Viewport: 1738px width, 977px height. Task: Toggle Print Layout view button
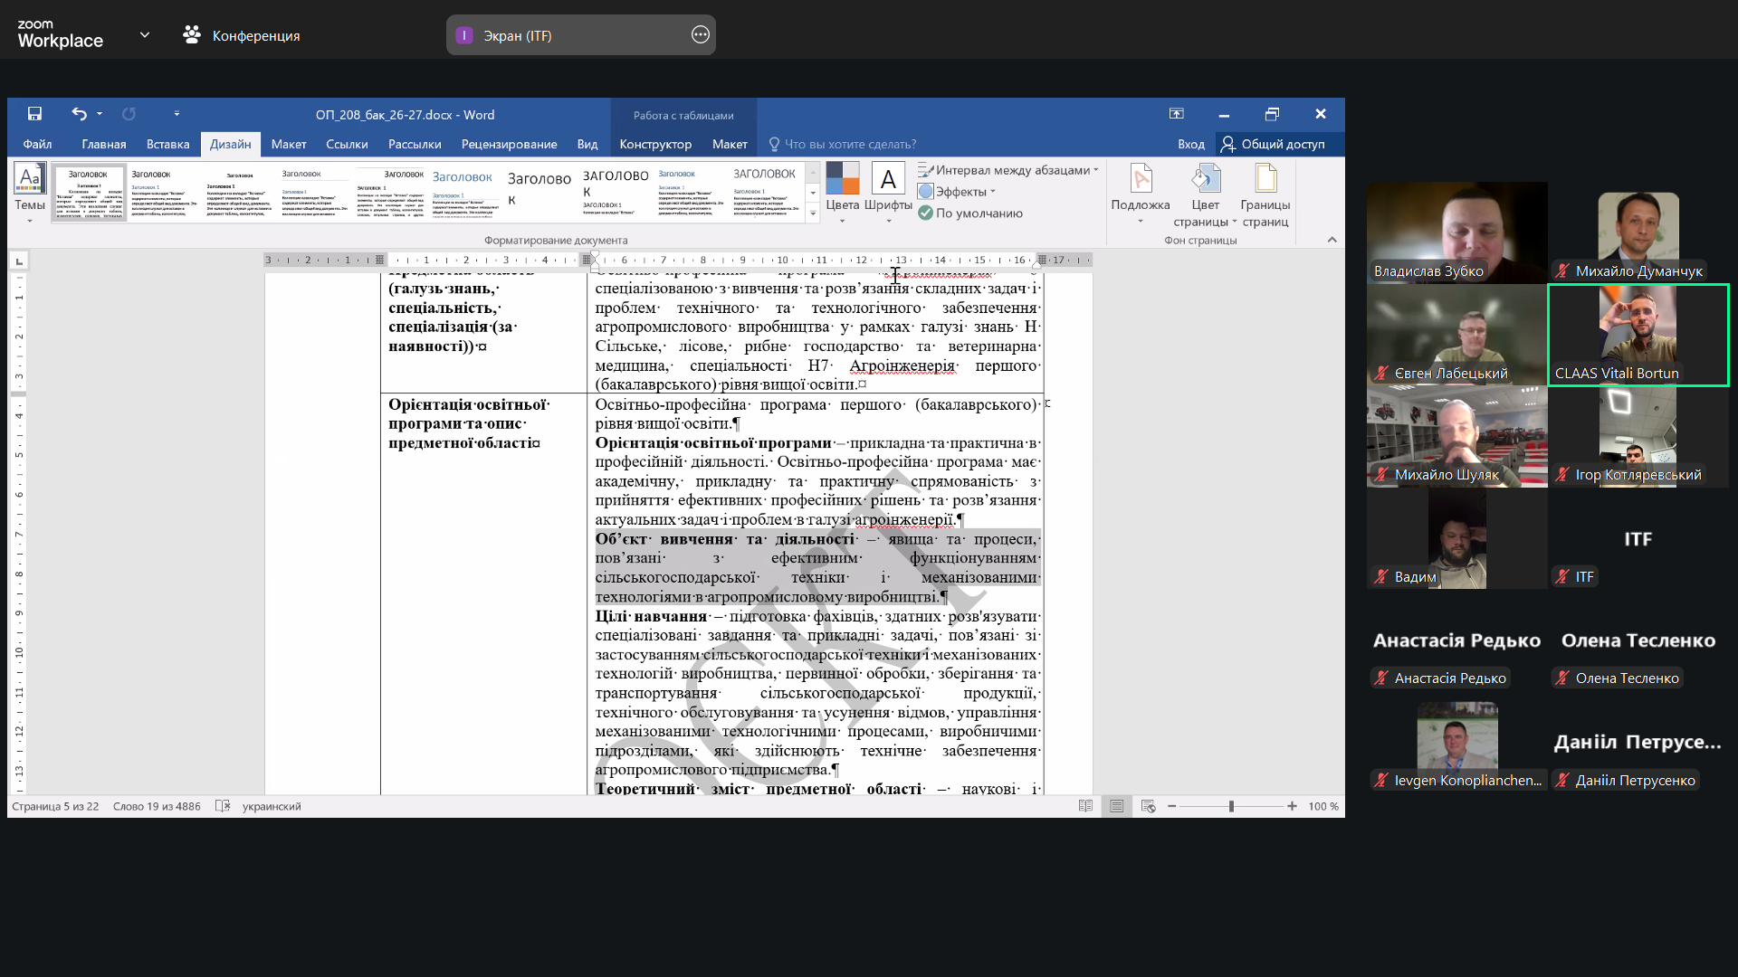1116,806
